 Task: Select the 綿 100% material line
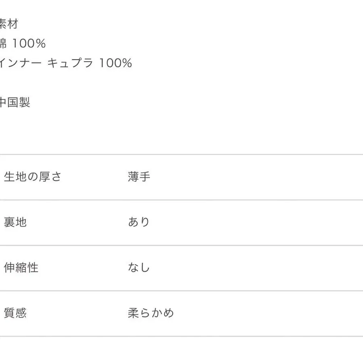point(23,44)
